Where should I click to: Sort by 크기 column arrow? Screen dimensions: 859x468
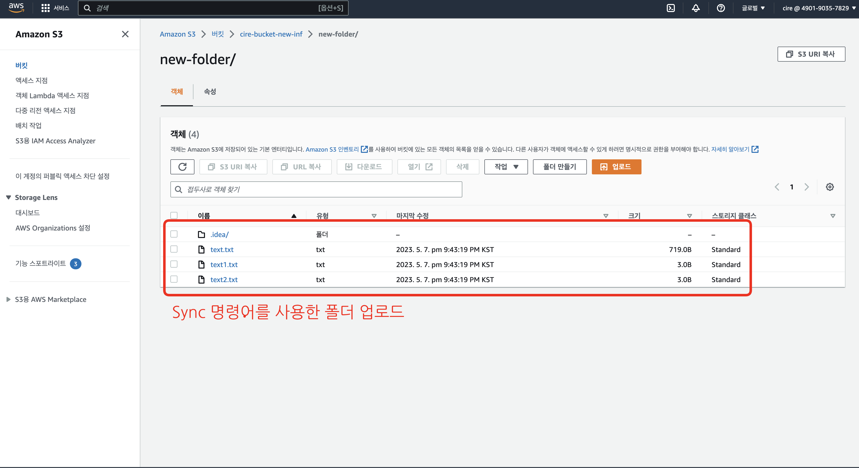690,216
